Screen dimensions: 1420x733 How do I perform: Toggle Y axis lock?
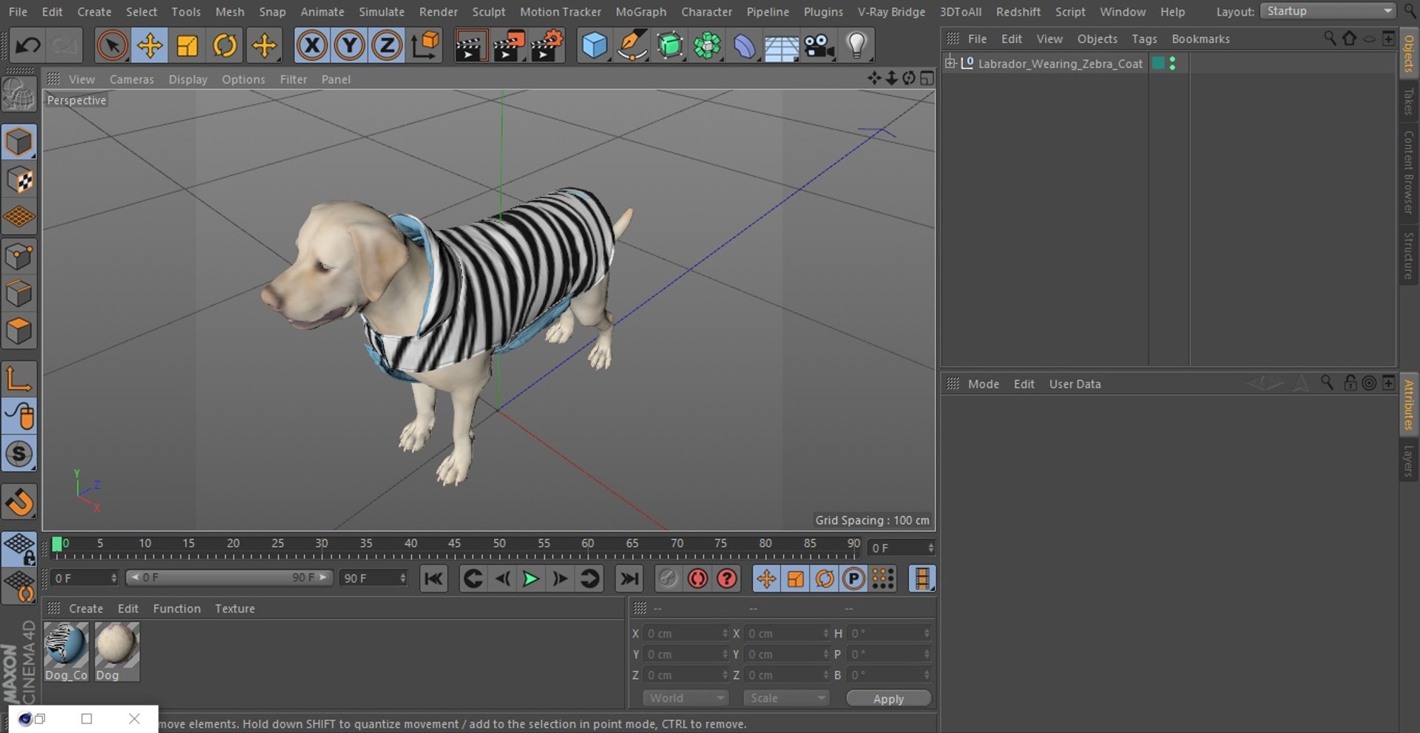pyautogui.click(x=349, y=46)
